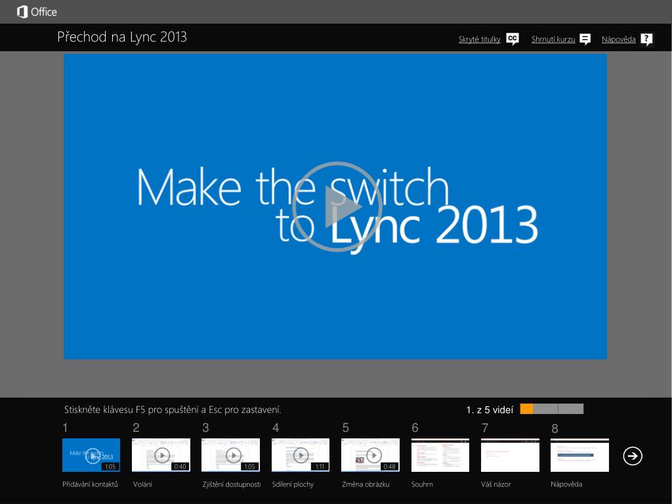Click the Nápověda label under thumbnail 8
This screenshot has height=504, width=672.
[566, 484]
